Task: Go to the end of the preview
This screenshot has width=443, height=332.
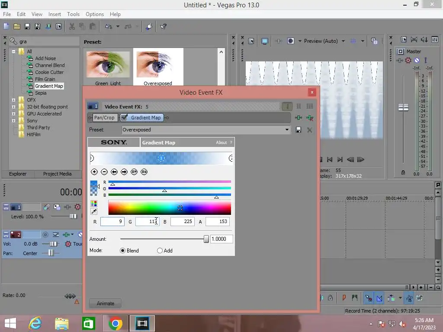Action: (340, 160)
